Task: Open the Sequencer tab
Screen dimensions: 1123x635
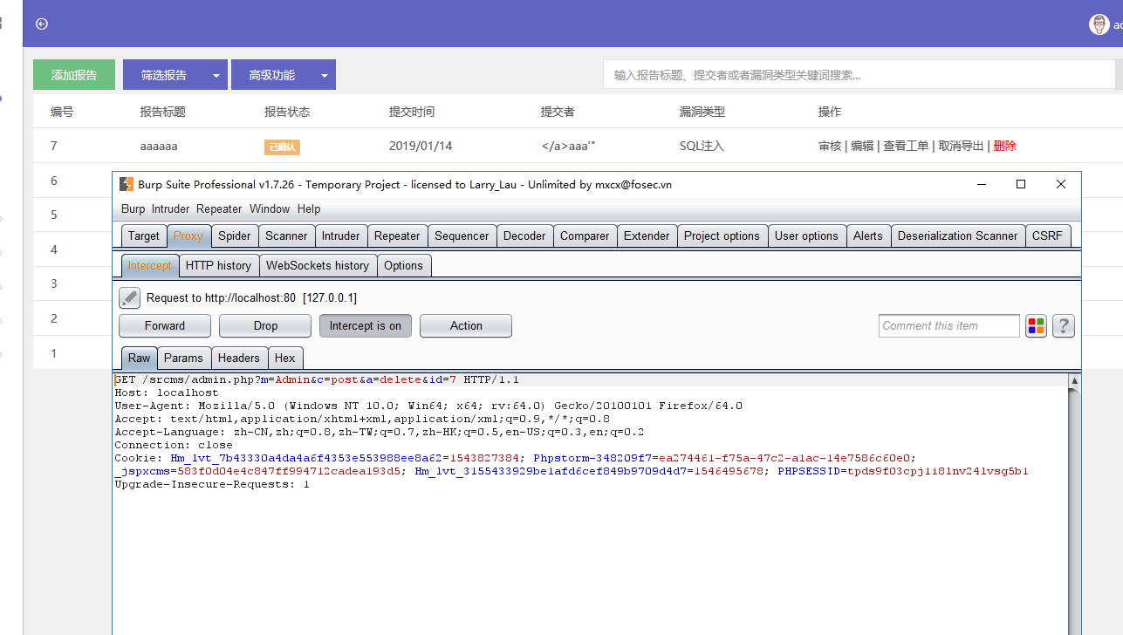Action: (462, 236)
